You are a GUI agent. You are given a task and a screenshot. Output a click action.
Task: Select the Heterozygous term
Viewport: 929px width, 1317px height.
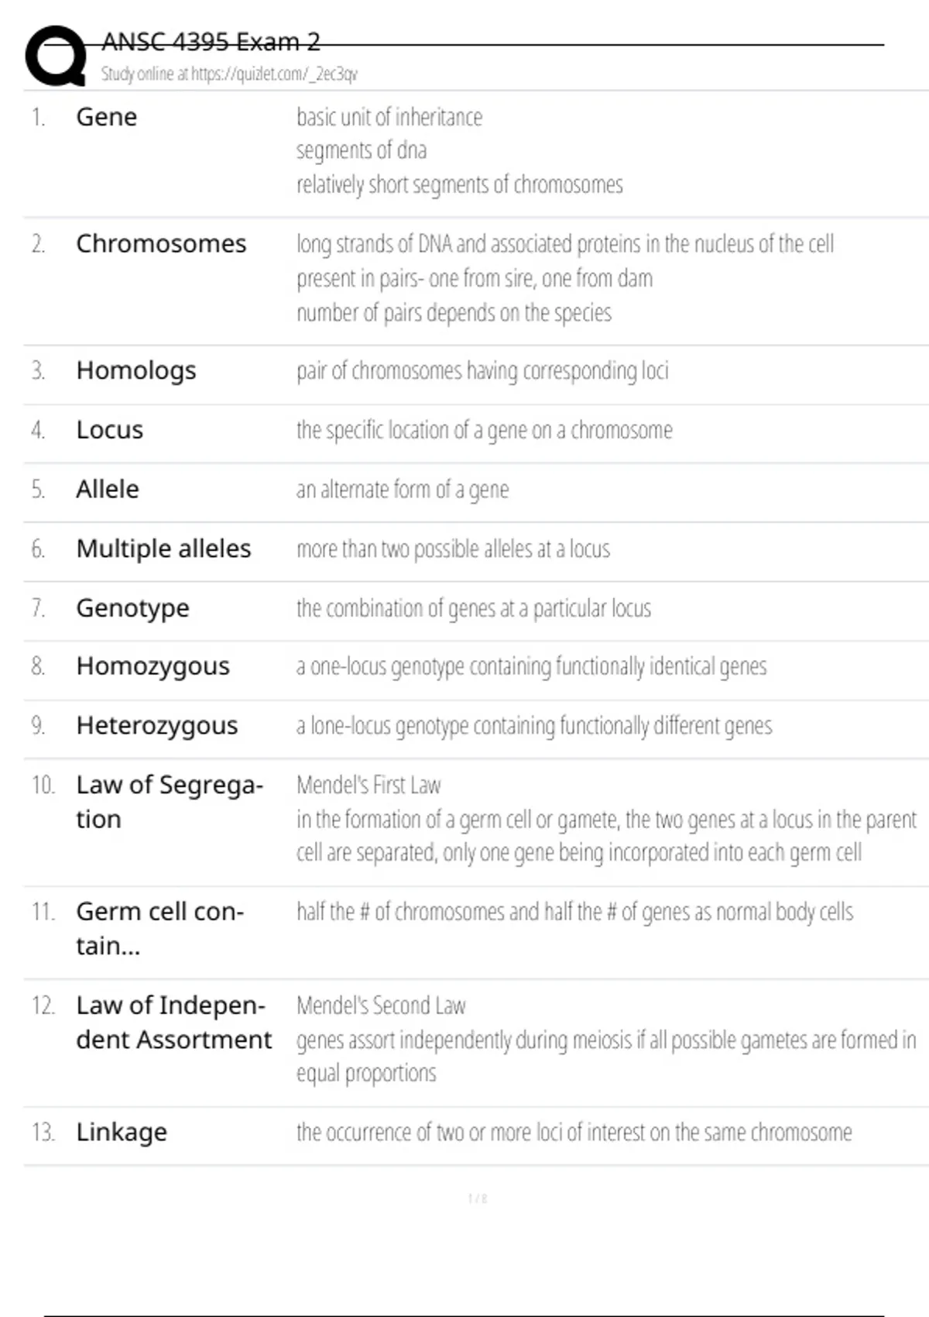coord(156,726)
